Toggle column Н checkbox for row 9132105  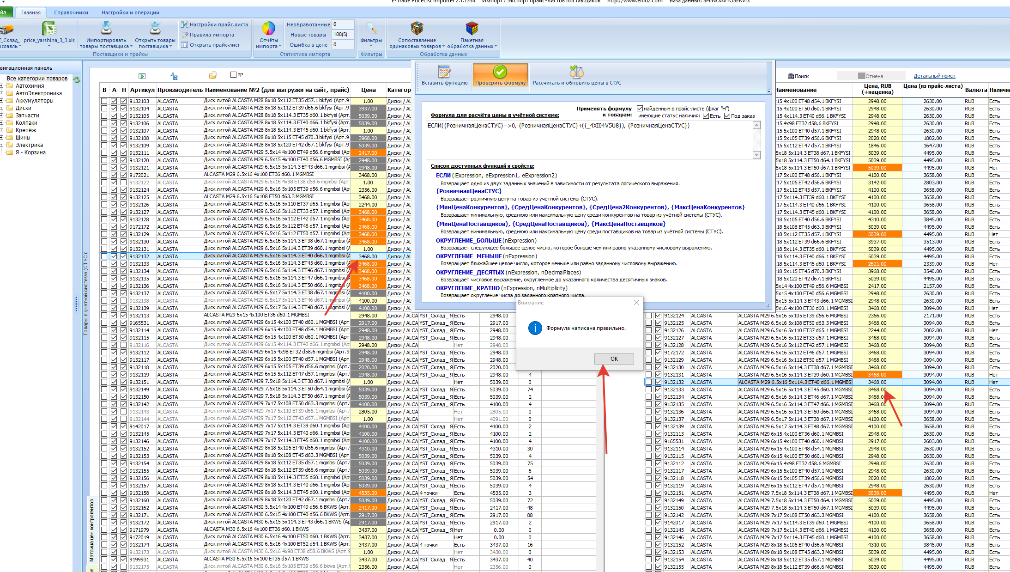(124, 116)
